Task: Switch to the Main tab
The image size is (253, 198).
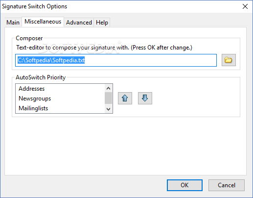Action: pyautogui.click(x=13, y=23)
